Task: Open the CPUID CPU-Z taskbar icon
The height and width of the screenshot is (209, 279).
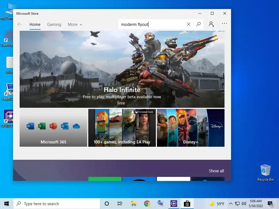Action: [x=174, y=204]
